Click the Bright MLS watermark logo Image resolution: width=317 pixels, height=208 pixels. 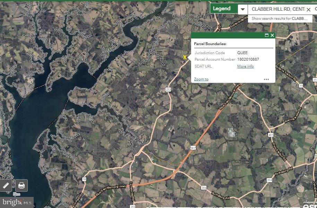tap(17, 202)
